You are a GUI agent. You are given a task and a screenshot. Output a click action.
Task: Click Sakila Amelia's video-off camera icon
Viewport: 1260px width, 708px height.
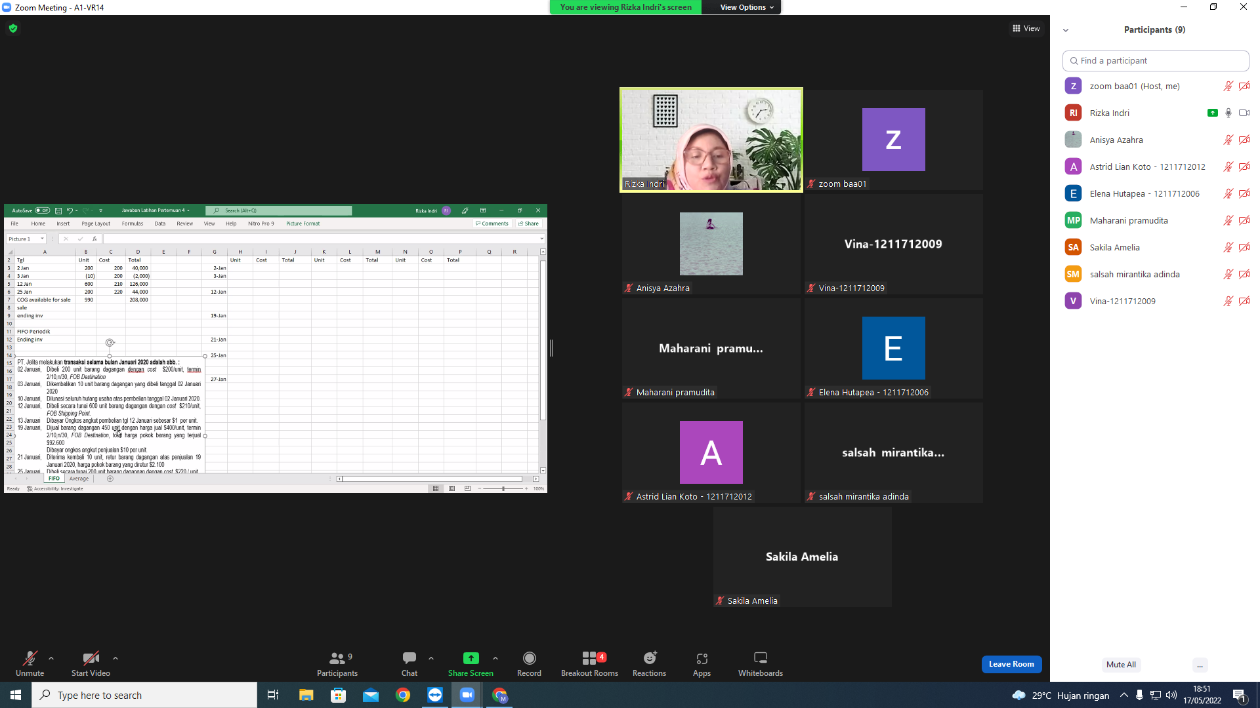[x=1244, y=247]
